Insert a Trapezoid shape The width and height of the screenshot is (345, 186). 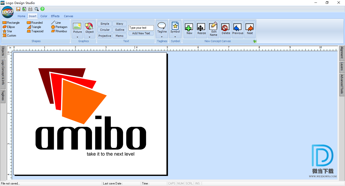point(35,31)
